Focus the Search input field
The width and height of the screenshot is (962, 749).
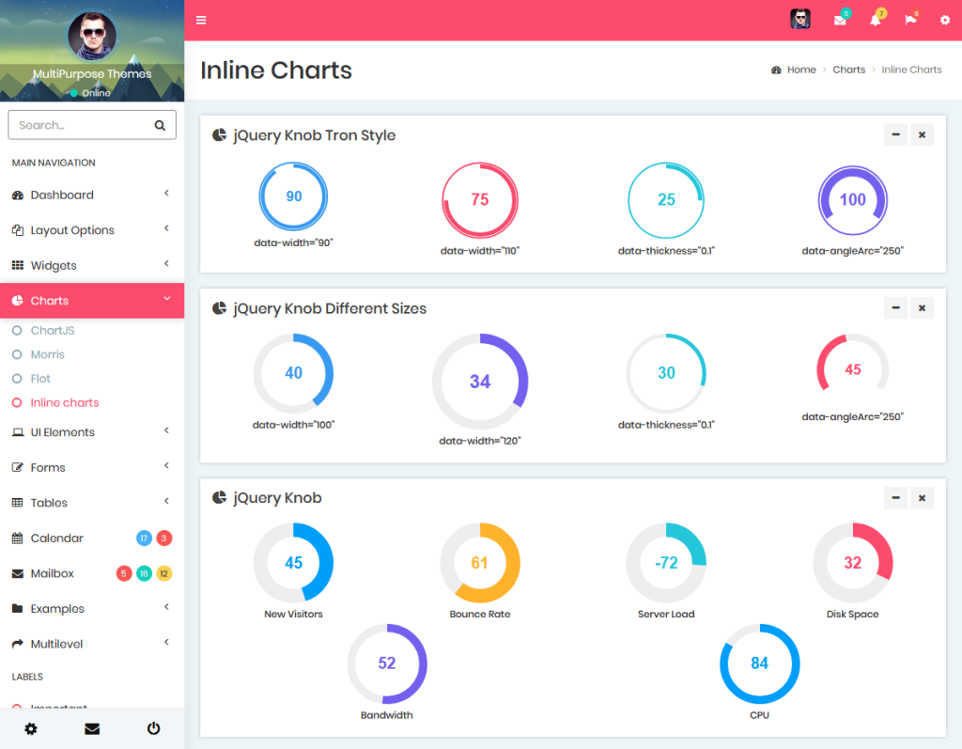(92, 125)
